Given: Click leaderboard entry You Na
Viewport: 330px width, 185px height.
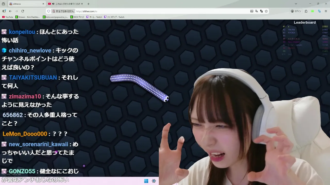Looking at the screenshot, I should pos(291,30).
